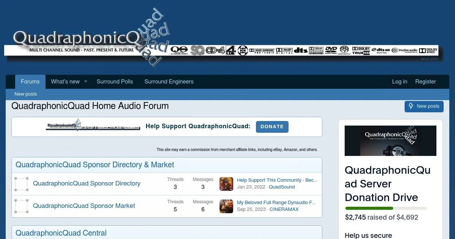
Task: Open the Forums tab
Action: pyautogui.click(x=30, y=82)
